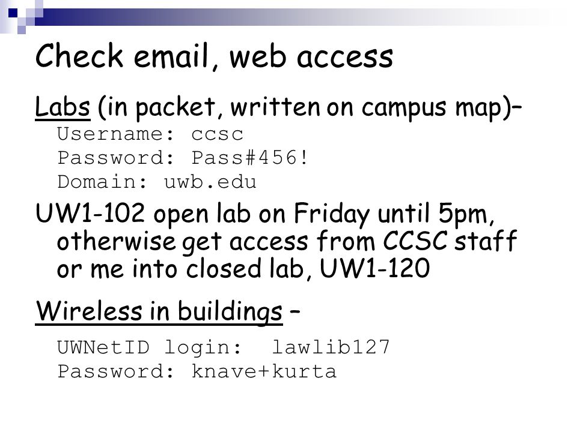Click the 'Friday until 5pm' text
Viewport: 577px width, 432px height.
pos(393,214)
